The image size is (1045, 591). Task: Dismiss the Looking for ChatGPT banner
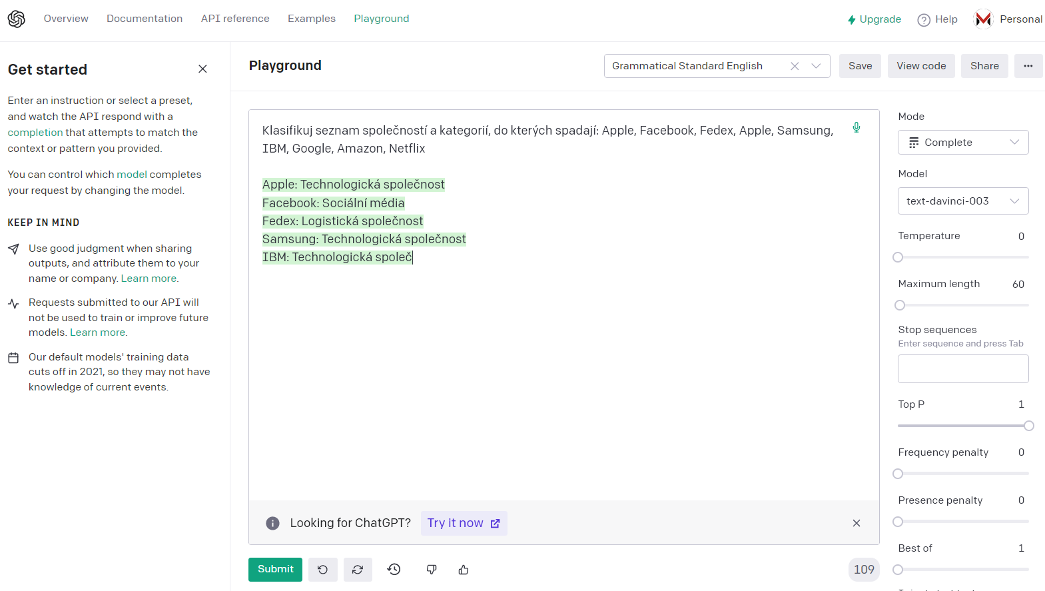(857, 523)
